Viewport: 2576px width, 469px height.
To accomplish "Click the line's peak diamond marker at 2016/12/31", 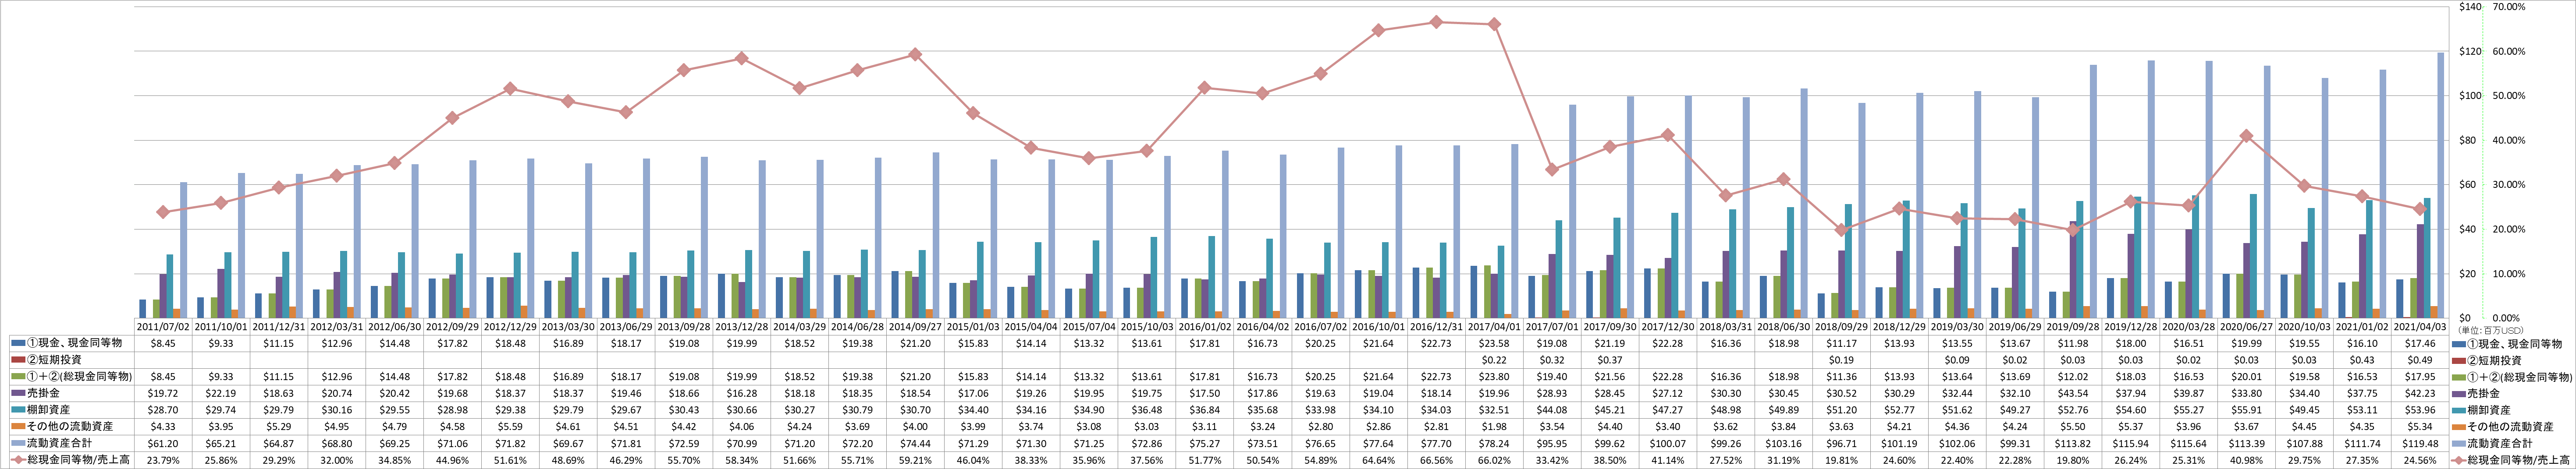I will [x=1436, y=22].
